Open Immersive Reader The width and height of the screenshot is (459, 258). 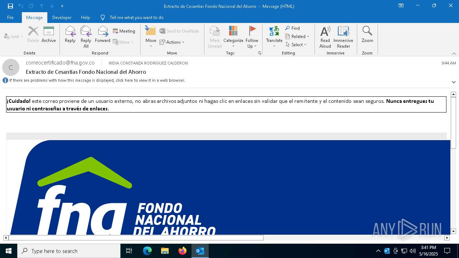tap(344, 37)
